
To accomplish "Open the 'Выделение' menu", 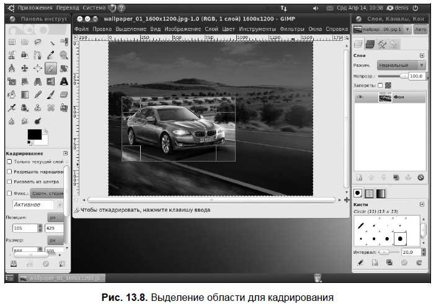I will (x=131, y=29).
